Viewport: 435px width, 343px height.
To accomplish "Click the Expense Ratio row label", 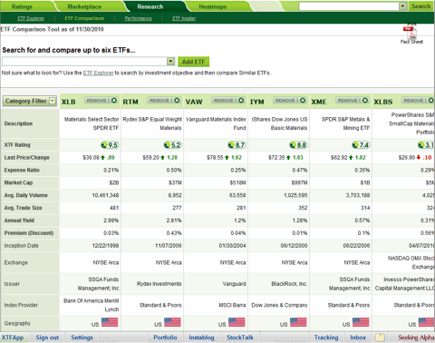I will coord(22,170).
